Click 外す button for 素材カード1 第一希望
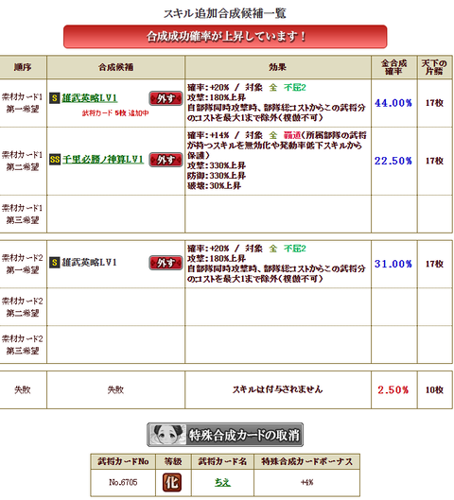Image resolution: width=454 pixels, height=500 pixels. pyautogui.click(x=166, y=98)
